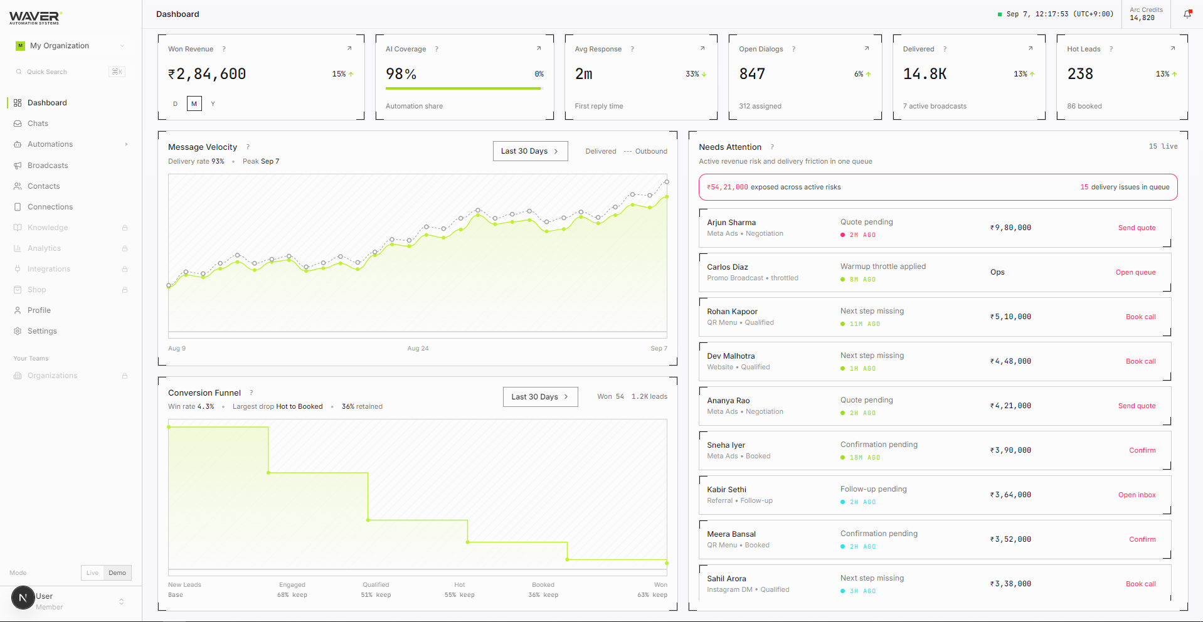Click the Arc Credits balance
The image size is (1203, 622).
click(1146, 14)
